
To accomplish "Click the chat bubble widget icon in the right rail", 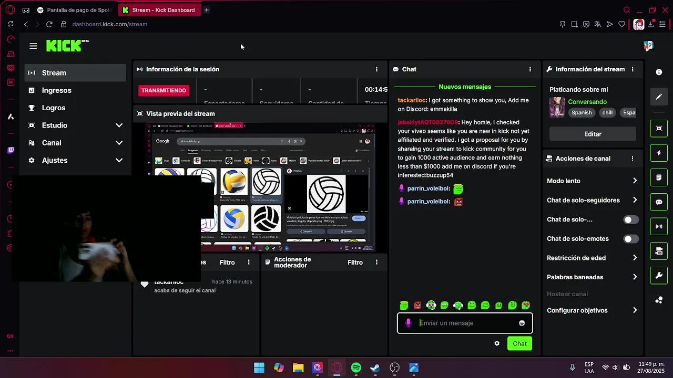I will (x=659, y=202).
